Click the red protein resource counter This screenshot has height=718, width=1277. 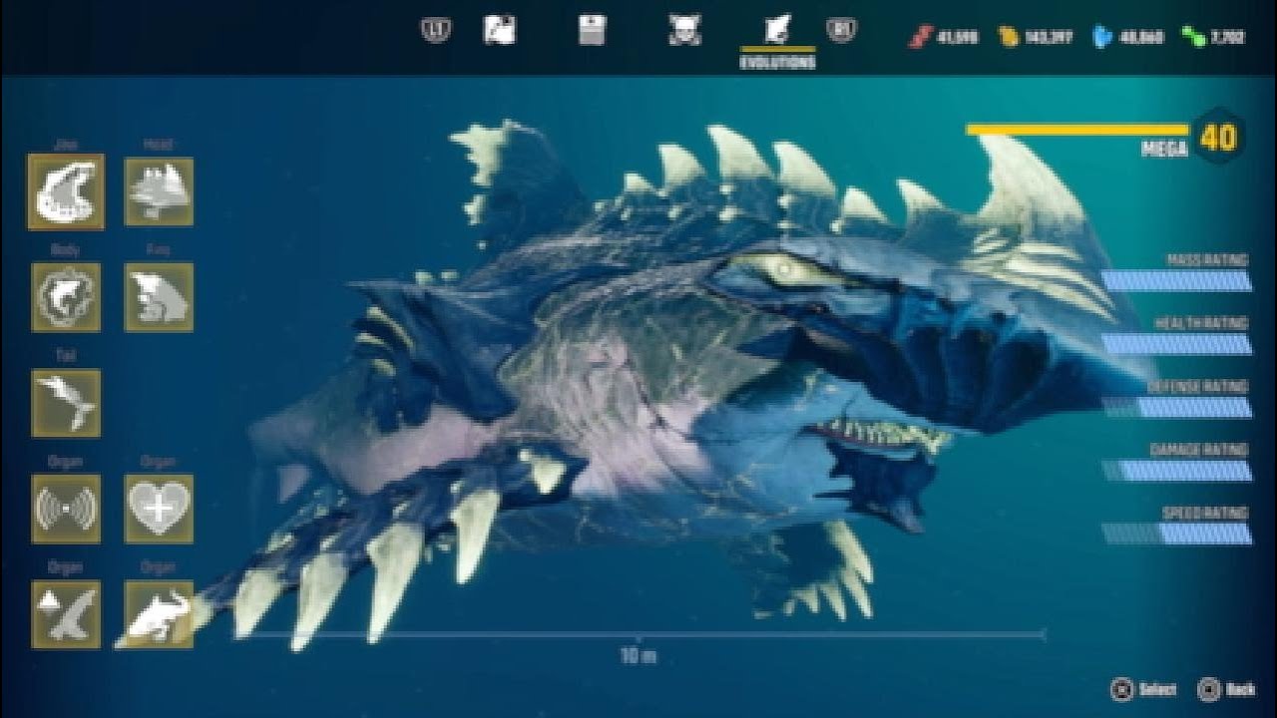click(943, 38)
